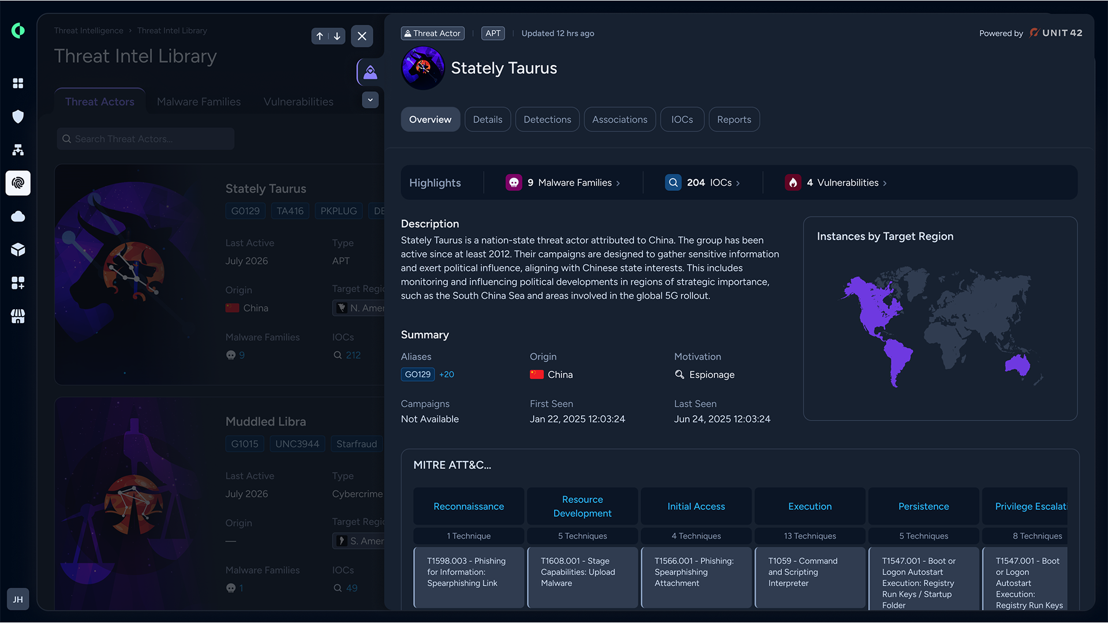This screenshot has height=623, width=1108.
Task: Open the JH user avatar
Action: click(18, 599)
